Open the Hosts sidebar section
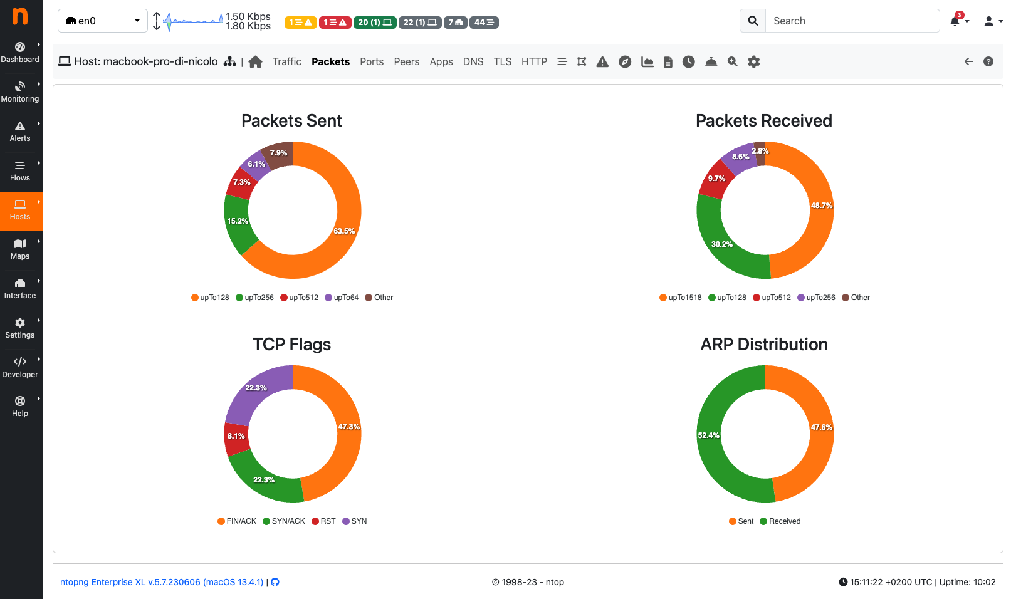Viewport: 1011px width, 599px height. [x=20, y=211]
